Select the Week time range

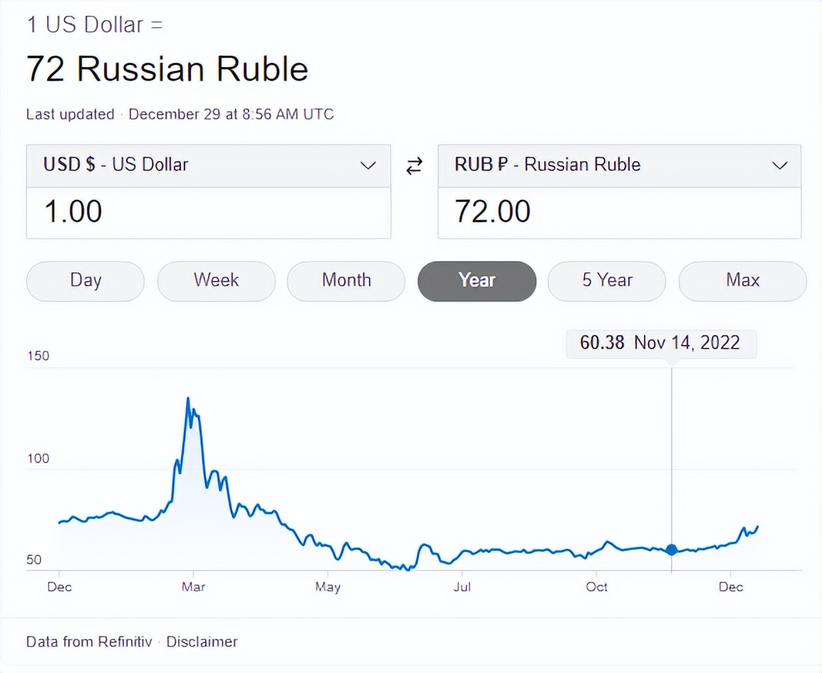(216, 281)
